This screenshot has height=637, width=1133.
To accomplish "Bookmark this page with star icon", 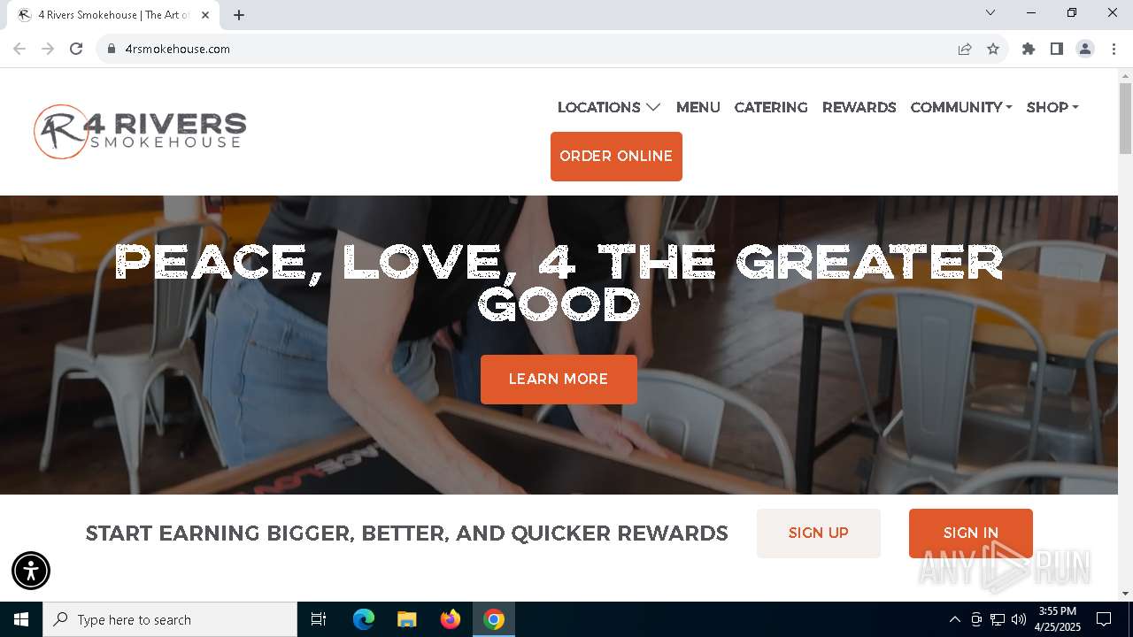I will tap(993, 49).
